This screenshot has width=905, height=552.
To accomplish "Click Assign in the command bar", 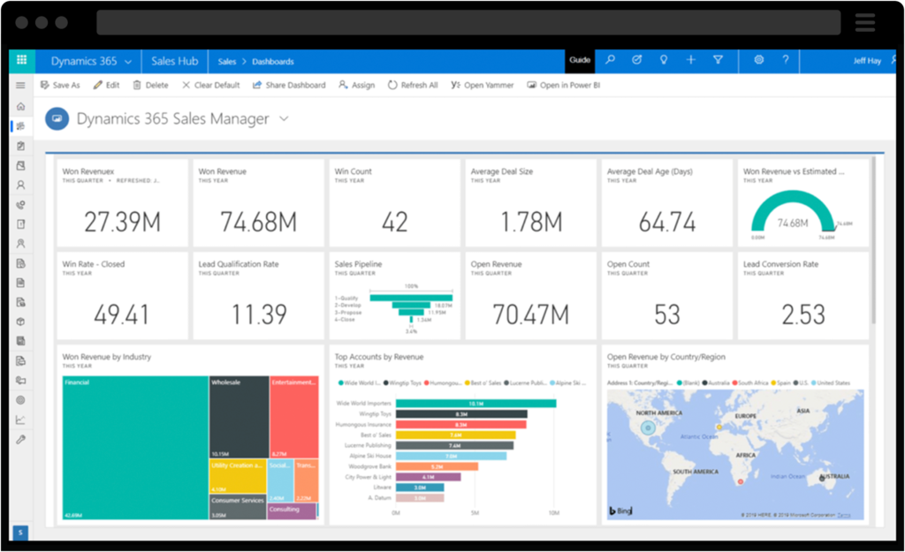I will point(356,85).
